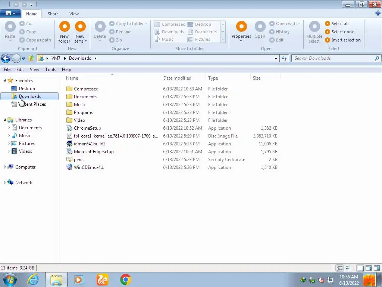The width and height of the screenshot is (382, 287).
Task: Open the Help menu
Action: tap(66, 70)
